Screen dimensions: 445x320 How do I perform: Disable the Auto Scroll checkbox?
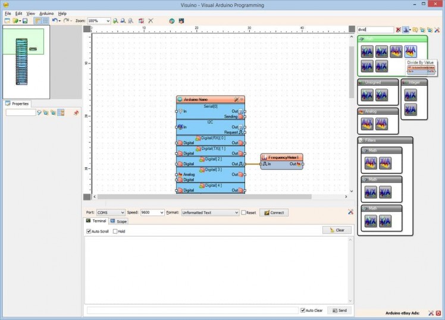click(x=89, y=231)
